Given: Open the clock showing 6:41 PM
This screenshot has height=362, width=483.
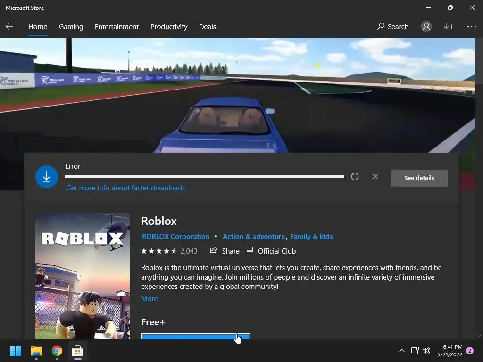Looking at the screenshot, I should click(x=450, y=351).
